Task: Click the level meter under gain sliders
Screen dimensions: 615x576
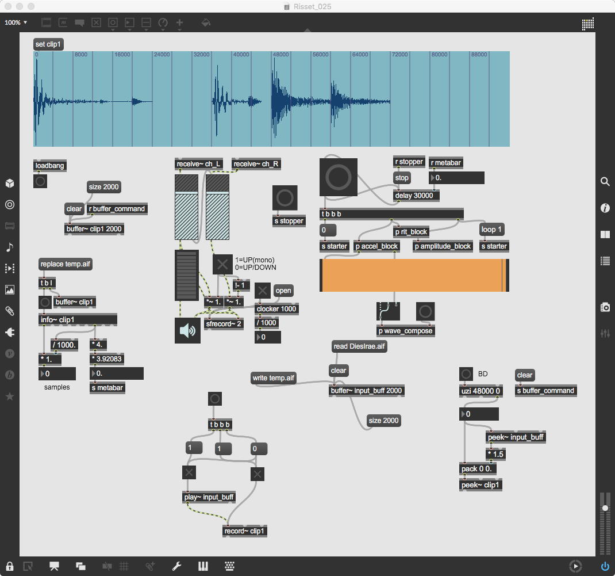Action: pyautogui.click(x=186, y=275)
